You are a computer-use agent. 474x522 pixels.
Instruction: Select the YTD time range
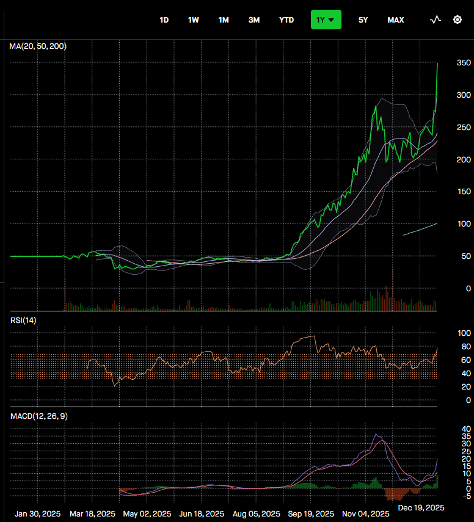pos(286,20)
